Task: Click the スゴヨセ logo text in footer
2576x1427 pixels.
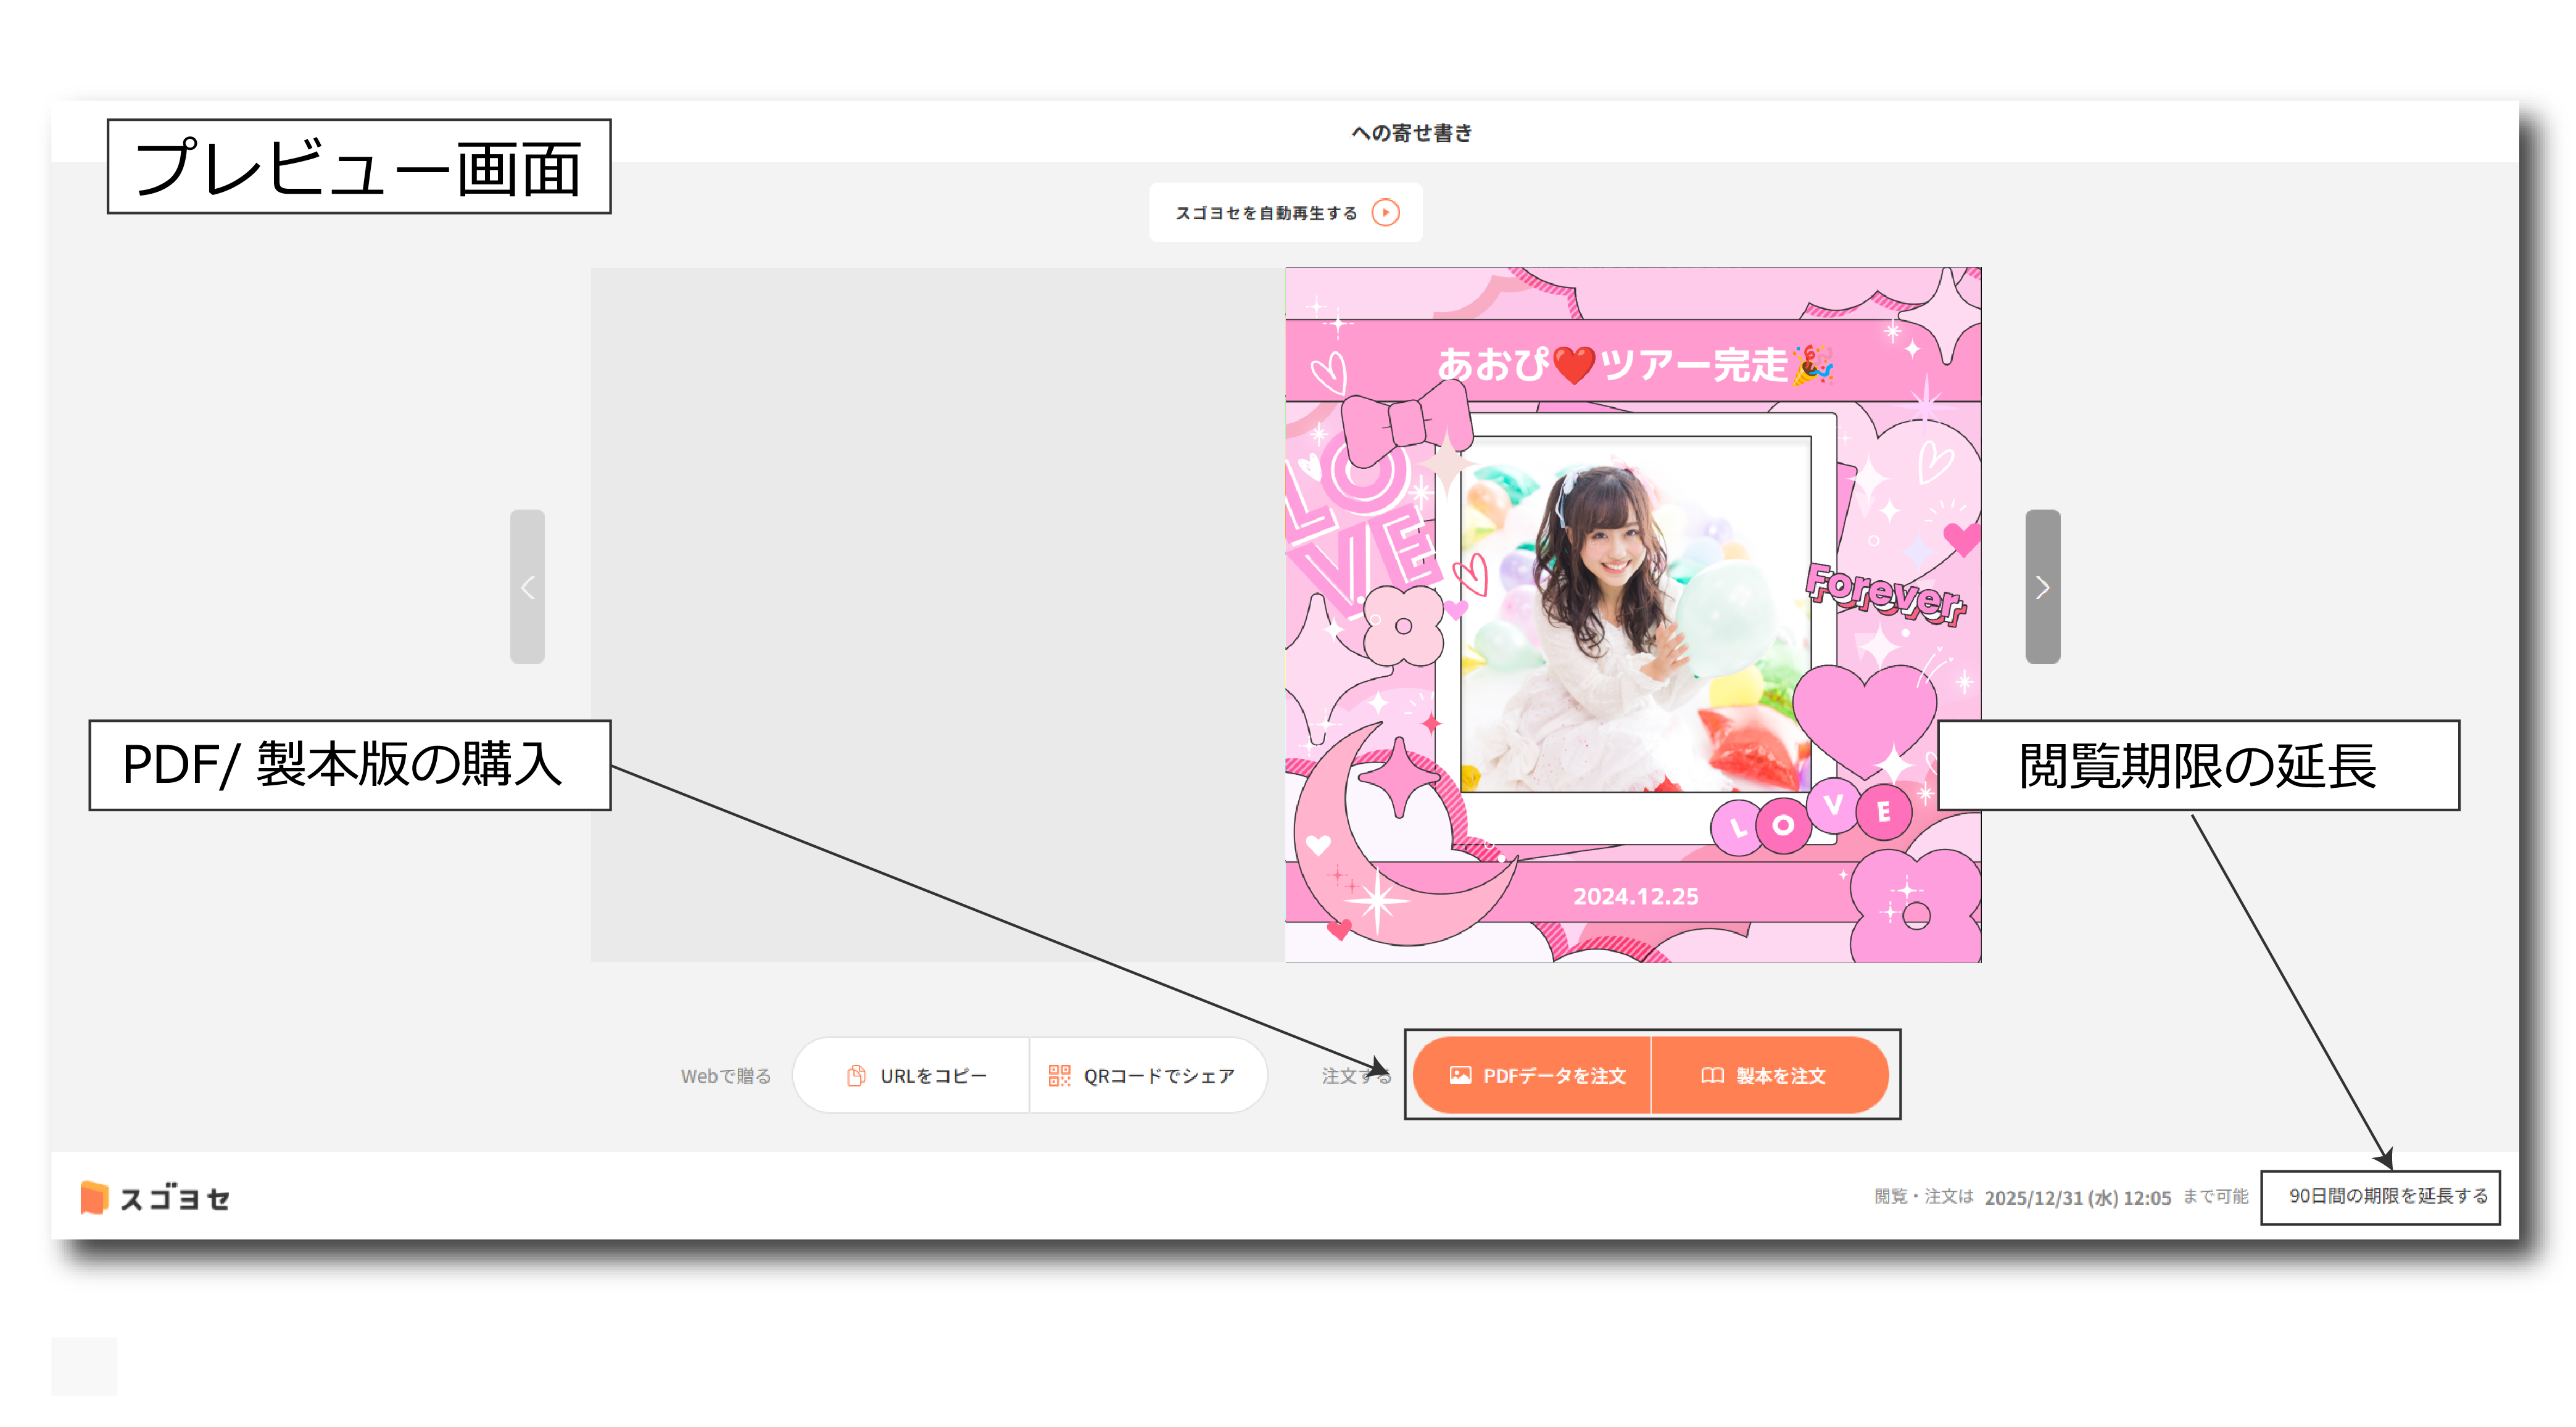Action: (x=176, y=1198)
